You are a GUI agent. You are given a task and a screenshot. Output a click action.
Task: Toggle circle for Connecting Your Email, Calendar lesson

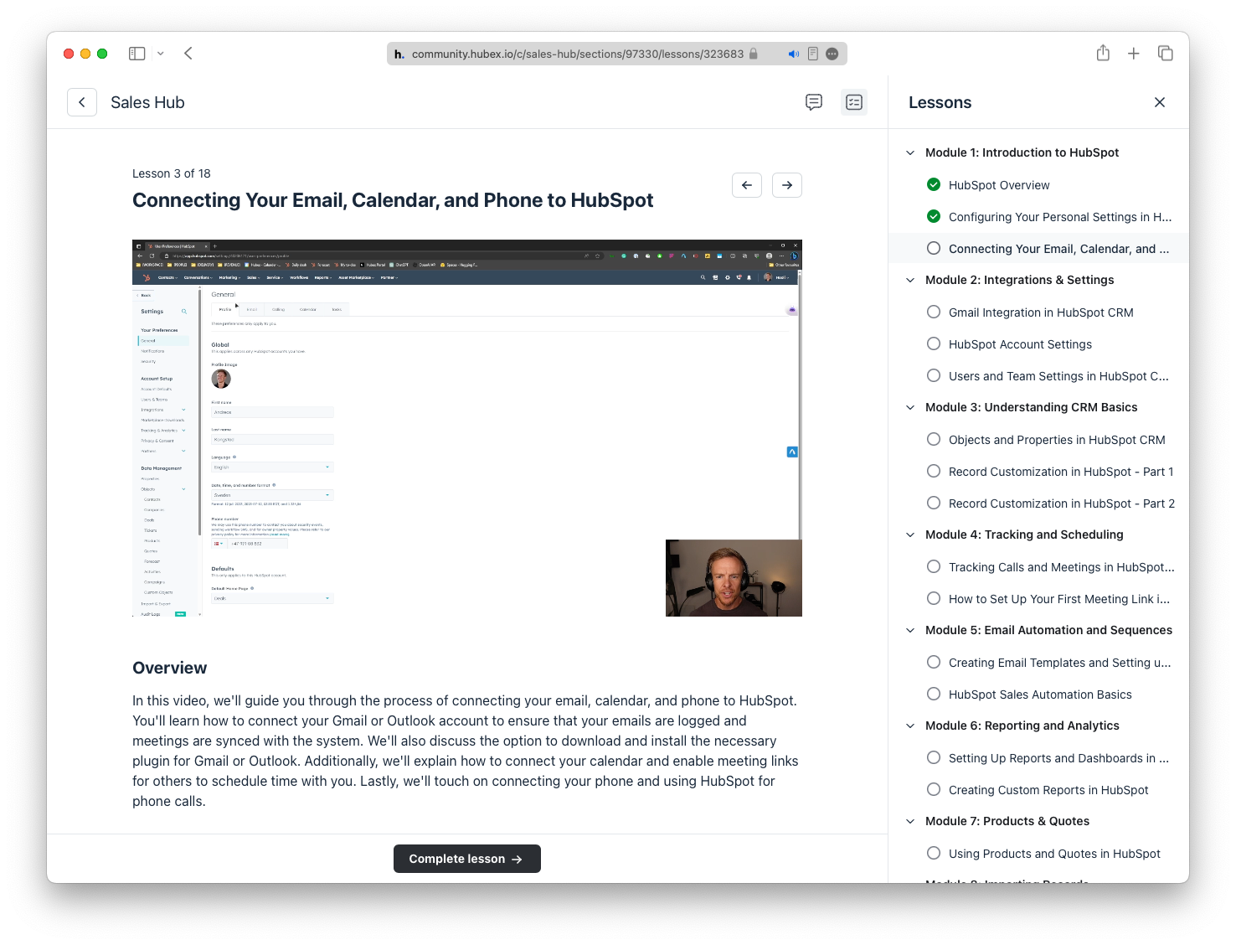pyautogui.click(x=934, y=248)
